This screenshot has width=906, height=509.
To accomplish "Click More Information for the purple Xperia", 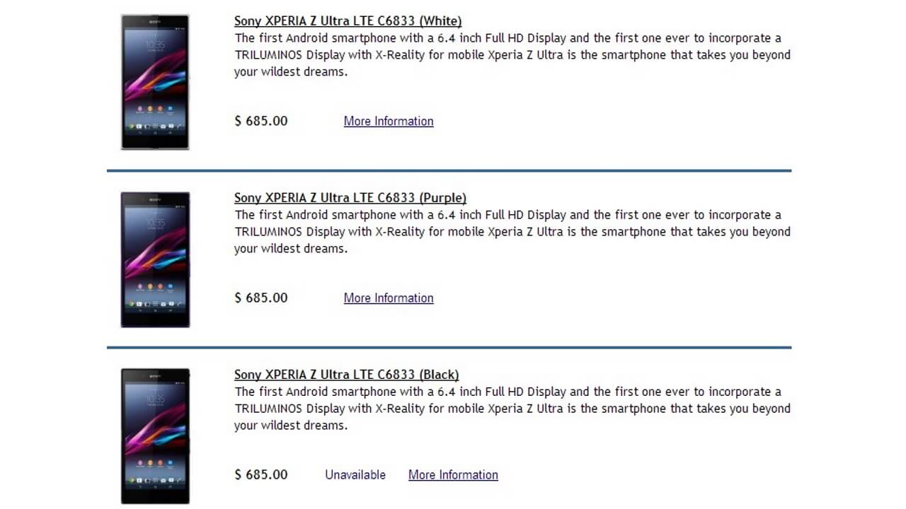I will [388, 298].
